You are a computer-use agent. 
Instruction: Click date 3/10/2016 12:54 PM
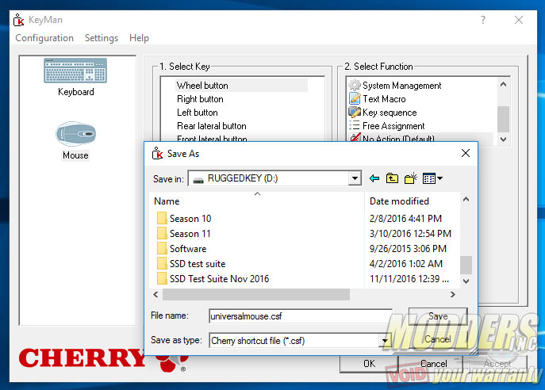point(410,233)
